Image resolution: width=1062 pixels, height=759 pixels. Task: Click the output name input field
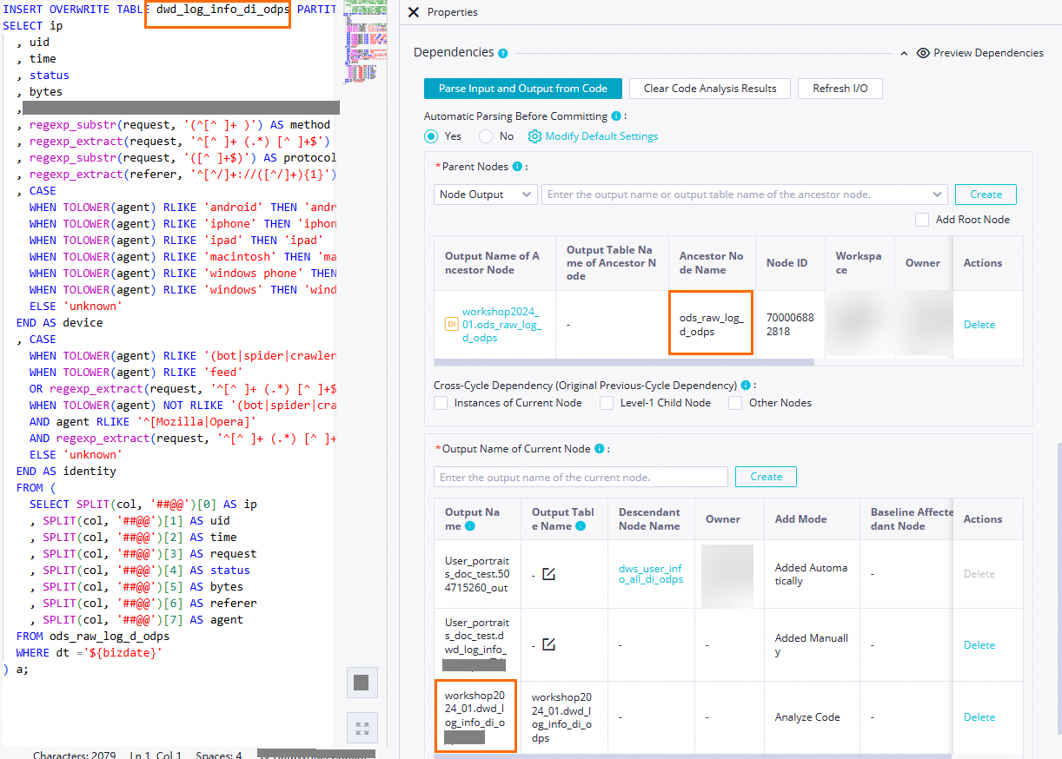coord(581,477)
